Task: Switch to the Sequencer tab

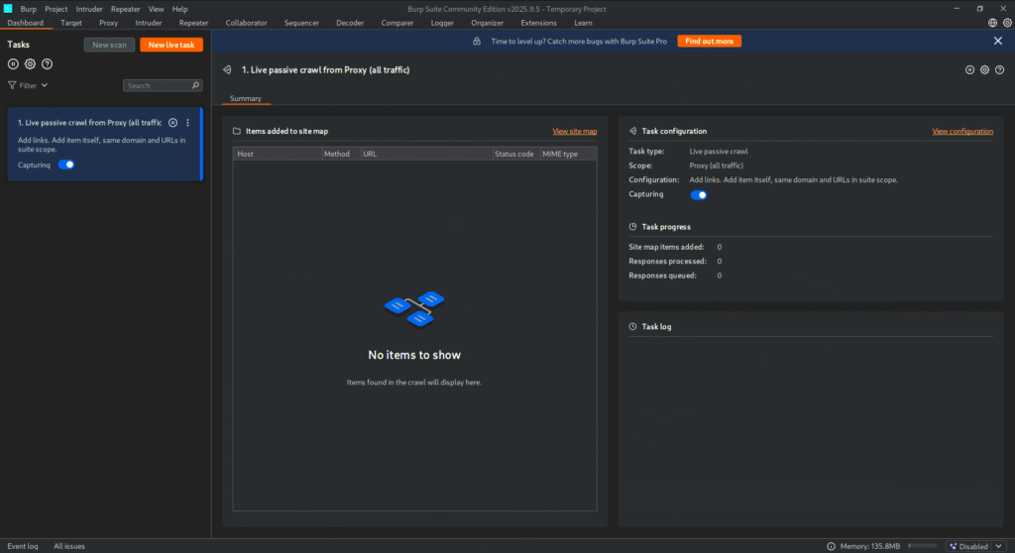Action: 301,23
